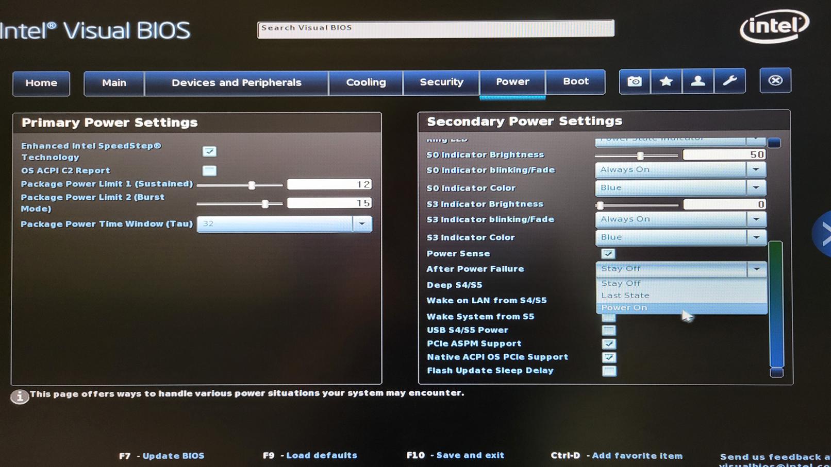Open S0 Indicator blinking/Fade dropdown
Viewport: 831px width, 467px height.
680,169
